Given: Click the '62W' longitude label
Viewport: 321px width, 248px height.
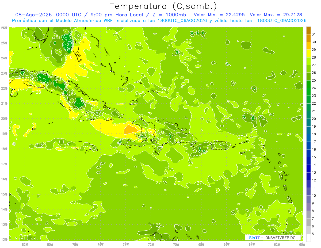Looking at the screenshot, I should [x=277, y=244].
